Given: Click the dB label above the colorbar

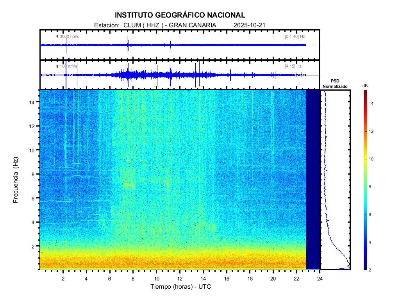Looking at the screenshot, I should click(365, 86).
